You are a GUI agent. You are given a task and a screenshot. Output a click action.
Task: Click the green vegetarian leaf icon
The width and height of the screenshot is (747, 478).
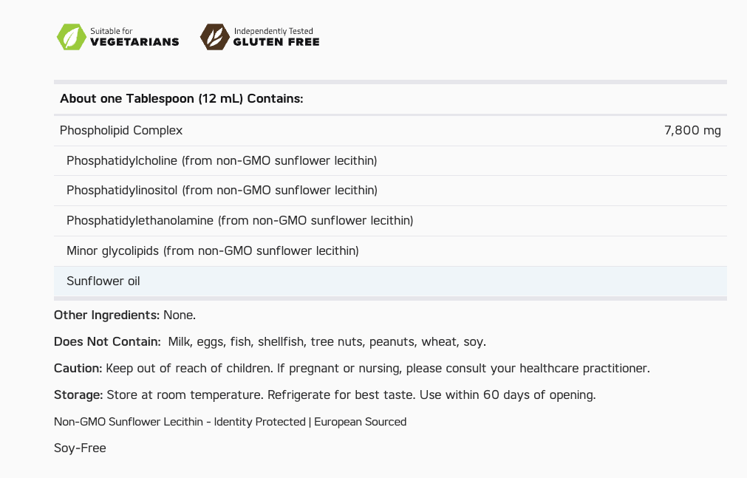pyautogui.click(x=72, y=37)
